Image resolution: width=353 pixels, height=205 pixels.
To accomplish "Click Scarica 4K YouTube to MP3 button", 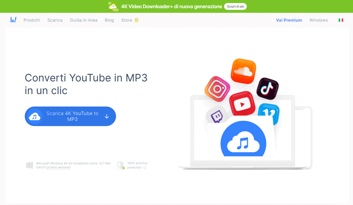I will click(70, 116).
